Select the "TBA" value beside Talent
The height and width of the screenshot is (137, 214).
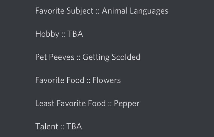click(74, 127)
